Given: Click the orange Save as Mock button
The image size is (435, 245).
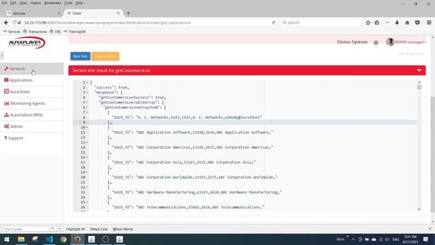Looking at the screenshot, I should pyautogui.click(x=105, y=56).
